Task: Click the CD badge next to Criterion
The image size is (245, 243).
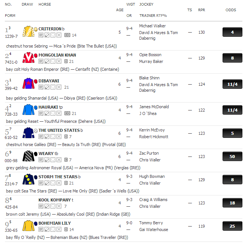Action: point(67,35)
